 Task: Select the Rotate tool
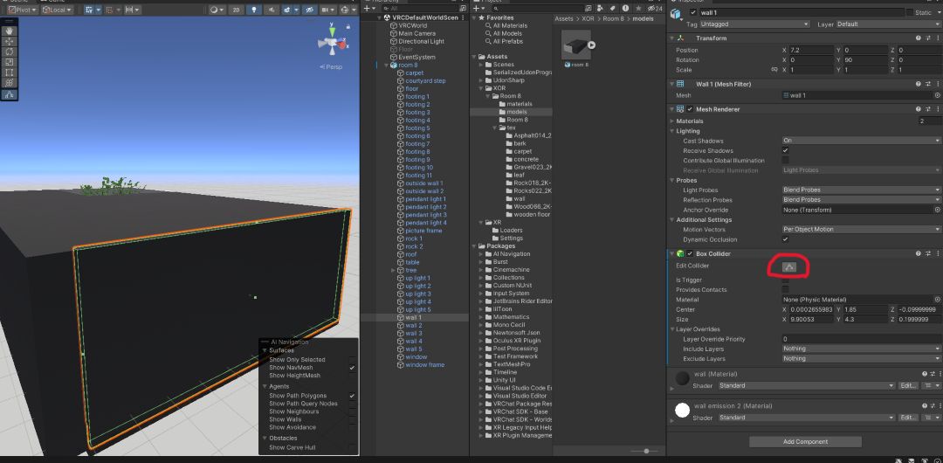(x=9, y=52)
